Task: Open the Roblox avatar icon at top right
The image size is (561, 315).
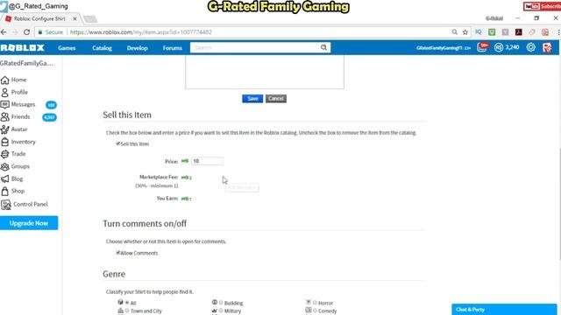Action: [547, 47]
